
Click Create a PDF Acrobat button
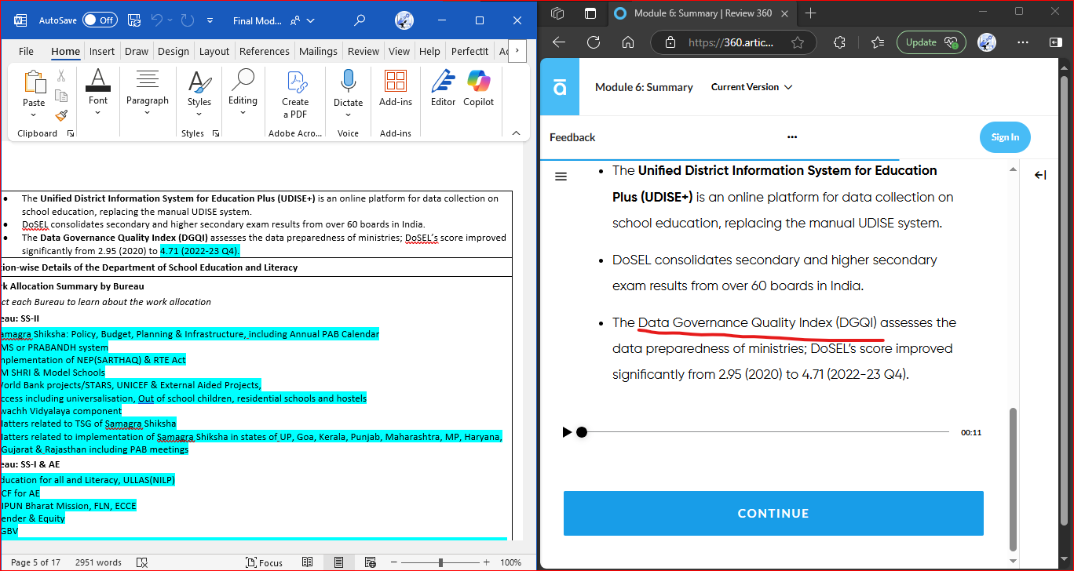click(x=295, y=94)
